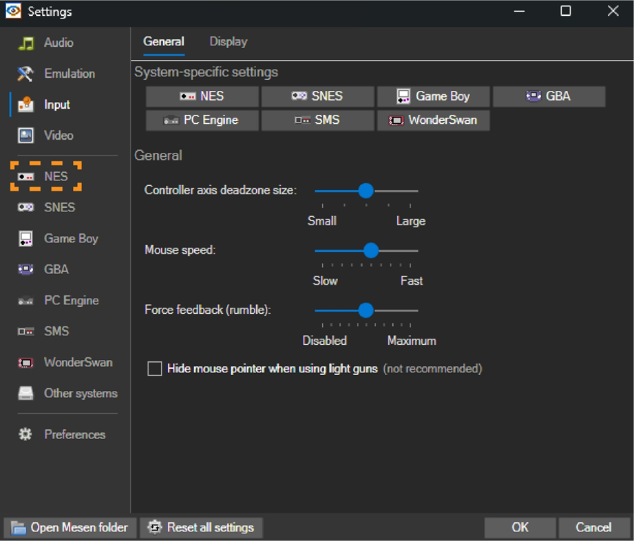Click the Open Mesen folder button
Screen dimensions: 634x541
click(x=70, y=528)
